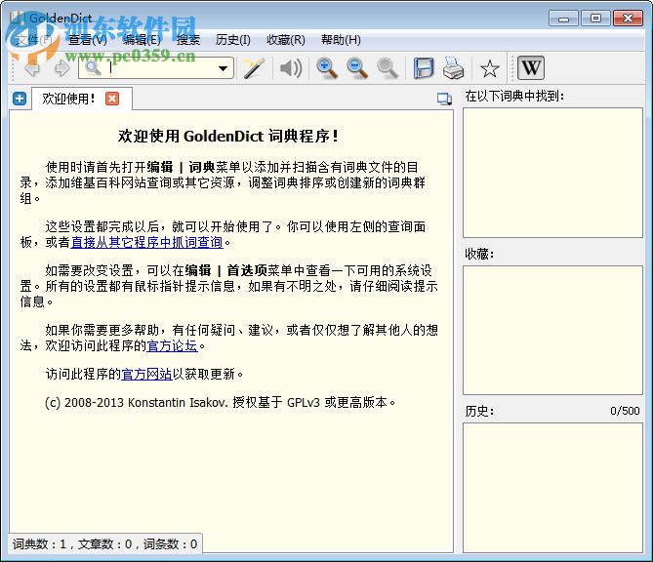Open the 历史(I) menu
This screenshot has width=653, height=562.
click(x=233, y=40)
